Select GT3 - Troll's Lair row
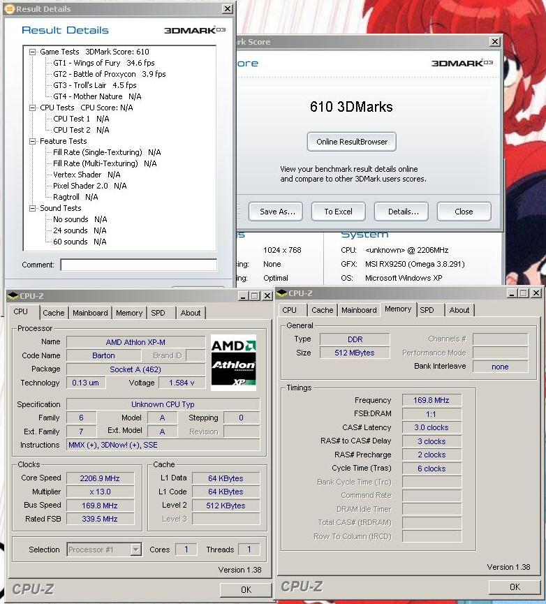546x604 pixels. point(95,85)
